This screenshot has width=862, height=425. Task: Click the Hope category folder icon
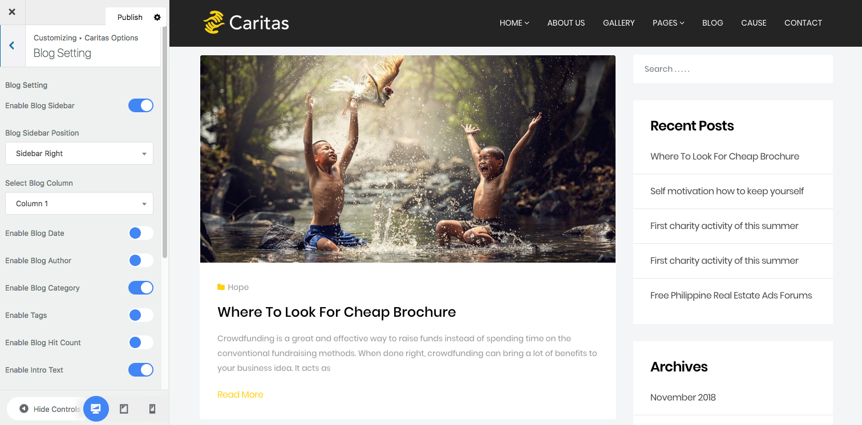point(221,287)
